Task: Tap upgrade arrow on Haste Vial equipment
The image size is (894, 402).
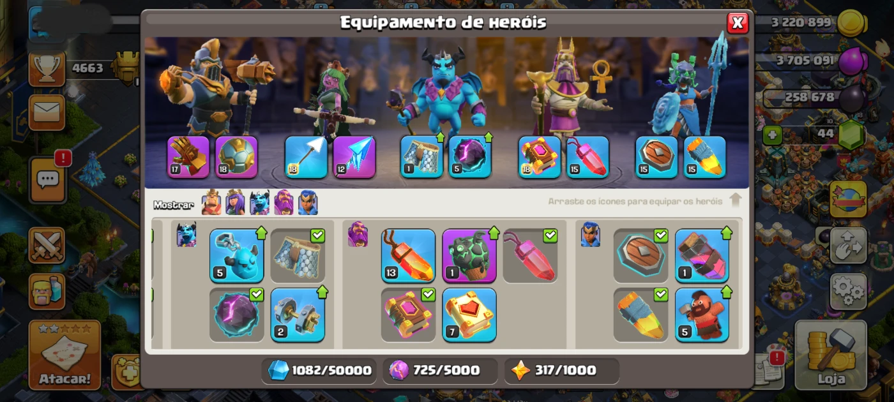Action: 726,232
